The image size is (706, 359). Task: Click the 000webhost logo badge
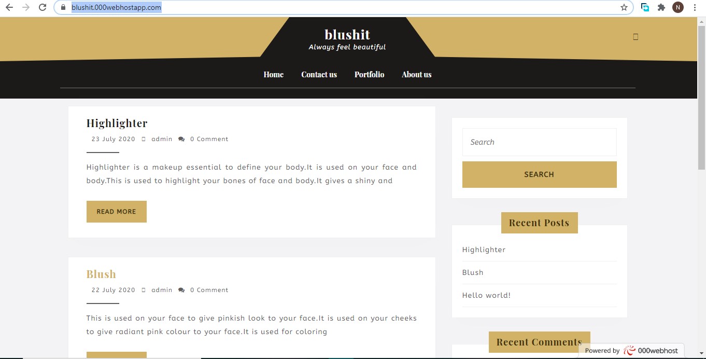pyautogui.click(x=632, y=351)
